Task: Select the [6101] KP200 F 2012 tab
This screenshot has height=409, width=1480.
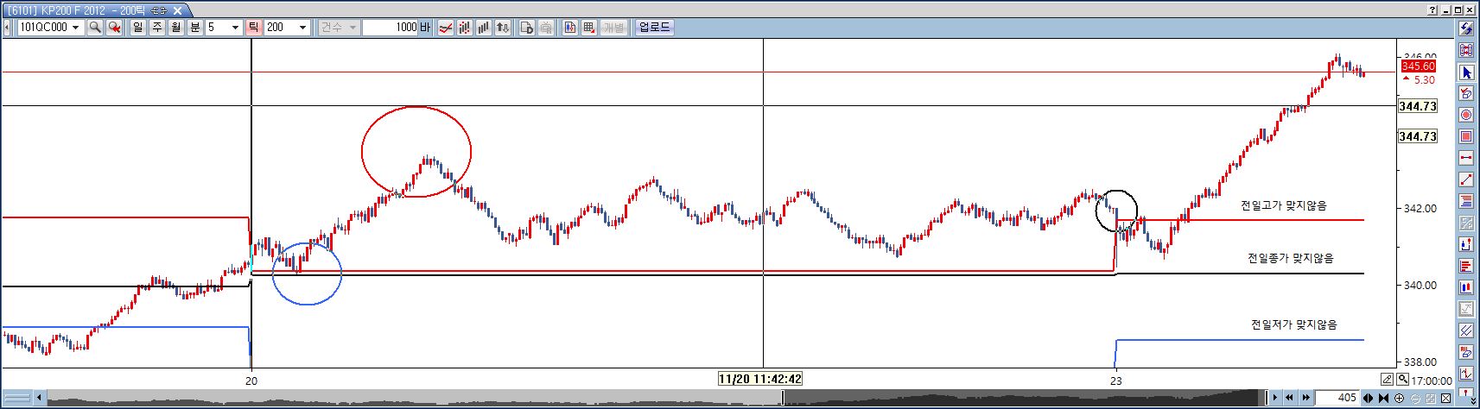Action: pos(95,10)
